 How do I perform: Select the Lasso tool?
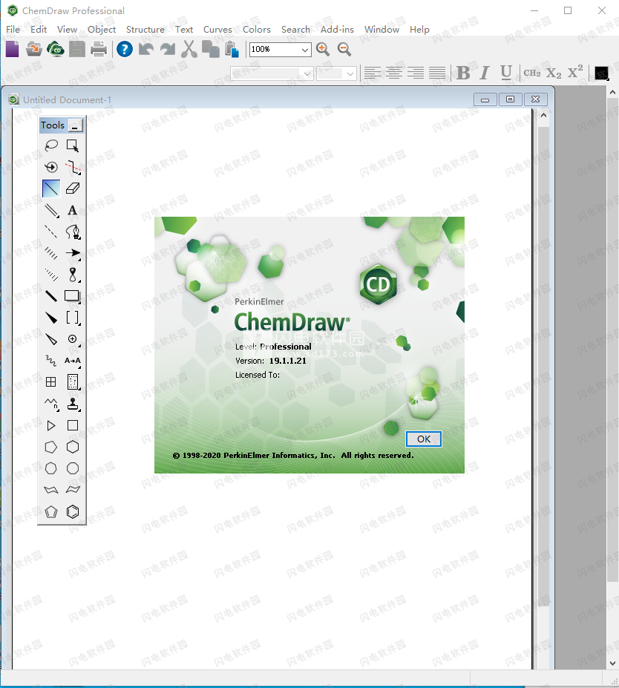pyautogui.click(x=51, y=145)
